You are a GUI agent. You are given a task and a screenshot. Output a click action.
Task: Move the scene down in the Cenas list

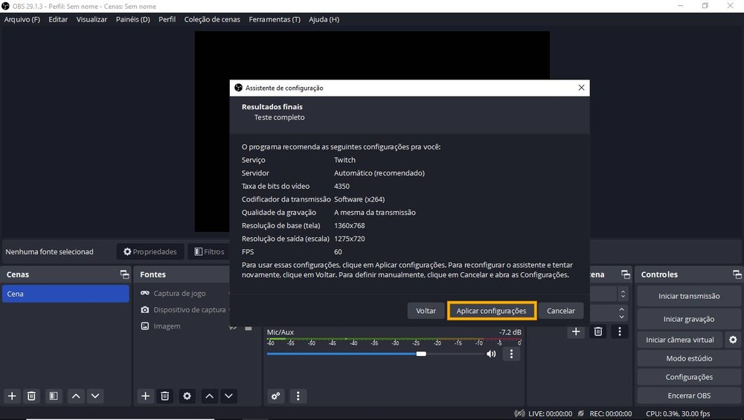[x=95, y=395]
